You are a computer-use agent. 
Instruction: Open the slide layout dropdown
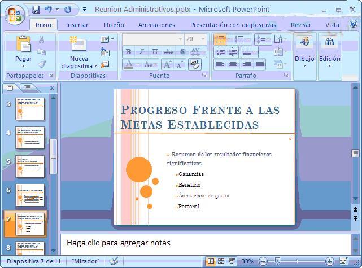pyautogui.click(x=107, y=39)
